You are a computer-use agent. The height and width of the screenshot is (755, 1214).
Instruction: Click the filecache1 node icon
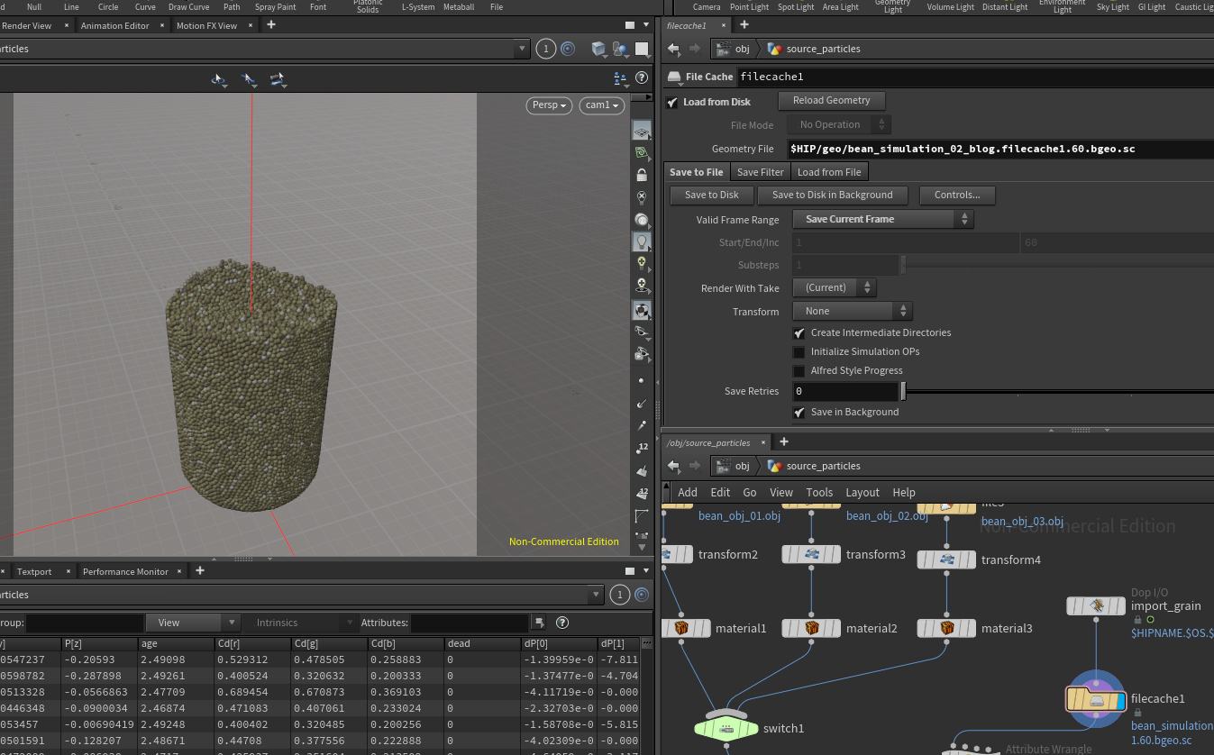click(x=1096, y=699)
